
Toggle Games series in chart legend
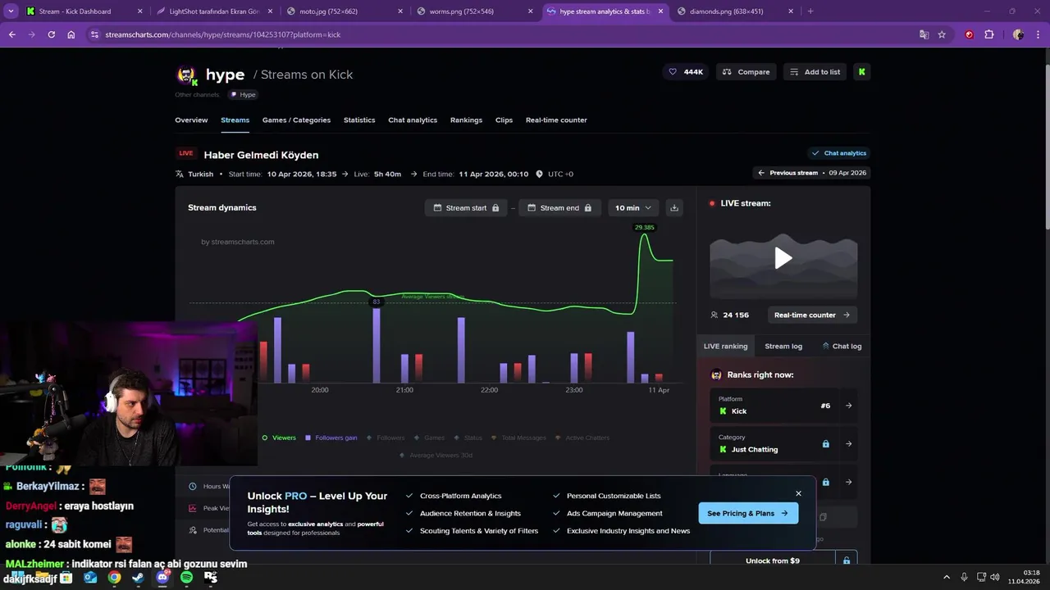coord(429,438)
